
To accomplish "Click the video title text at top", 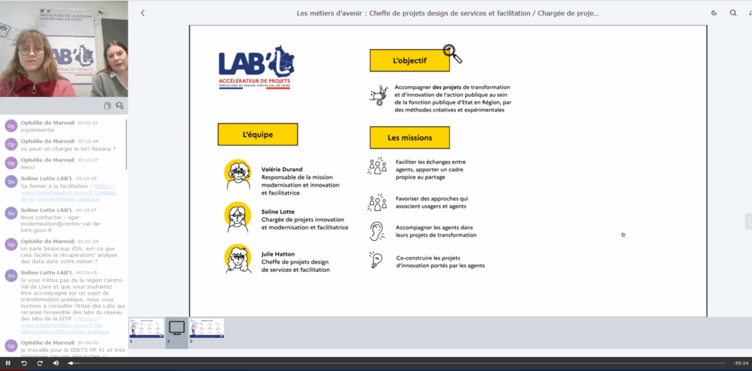I will [x=447, y=13].
